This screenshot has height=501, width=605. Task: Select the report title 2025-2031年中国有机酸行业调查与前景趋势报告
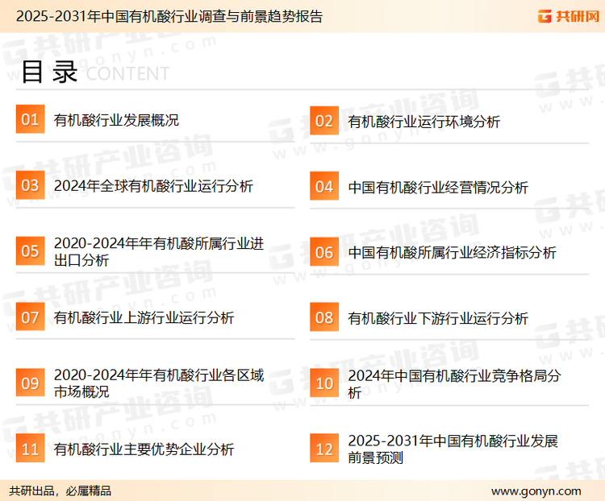coord(169,17)
